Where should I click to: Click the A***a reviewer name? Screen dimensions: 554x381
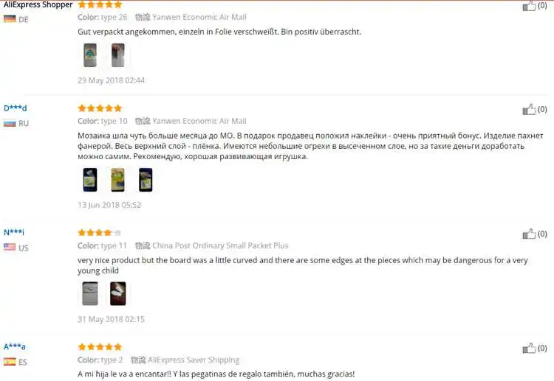[15, 347]
